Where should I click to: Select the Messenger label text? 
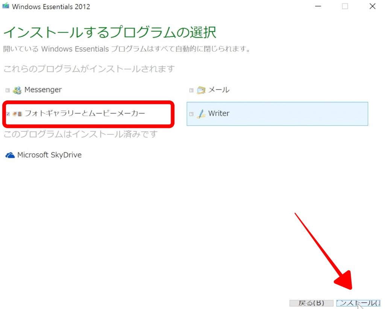43,90
